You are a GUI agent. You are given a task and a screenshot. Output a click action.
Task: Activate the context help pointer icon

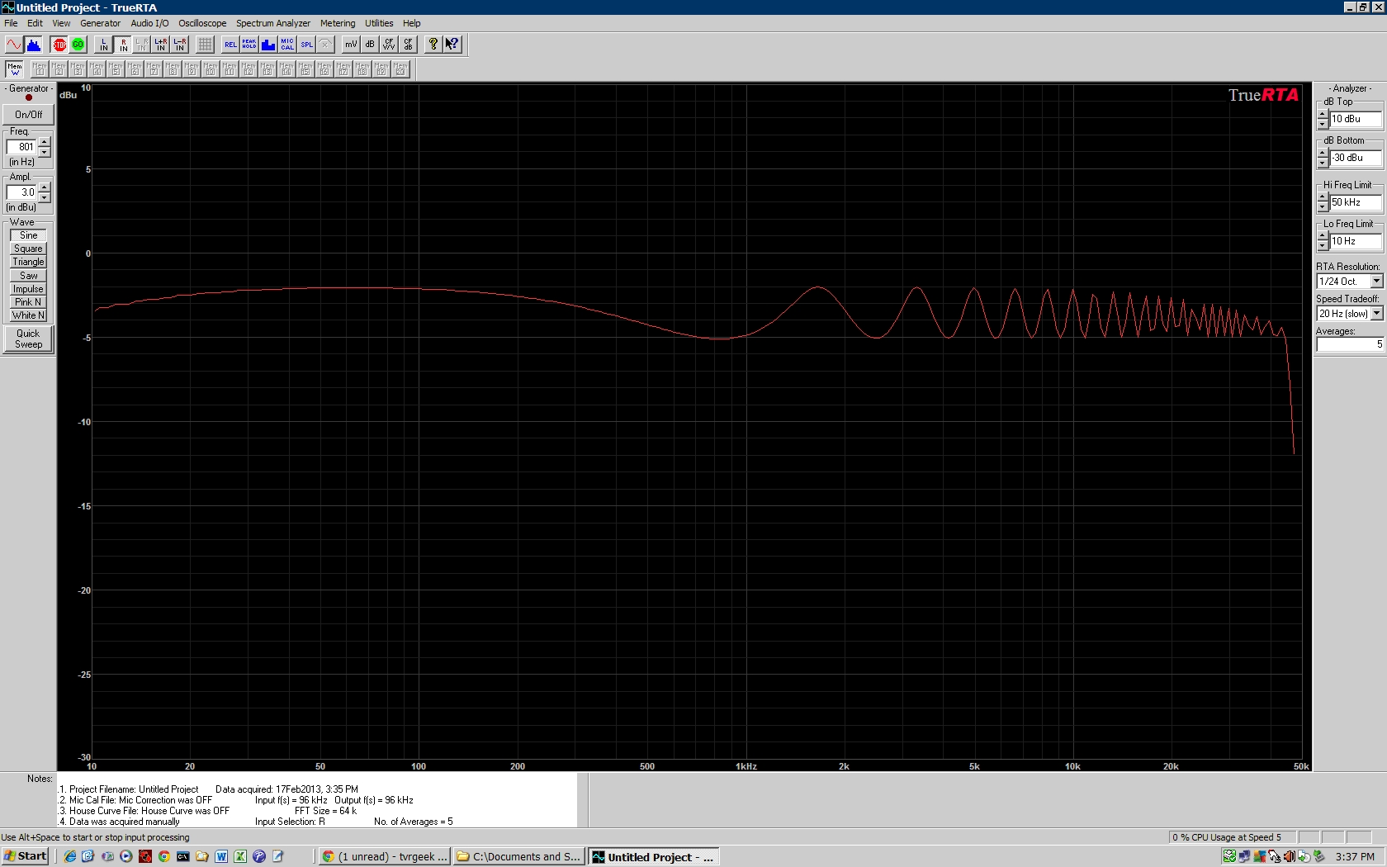pos(452,45)
